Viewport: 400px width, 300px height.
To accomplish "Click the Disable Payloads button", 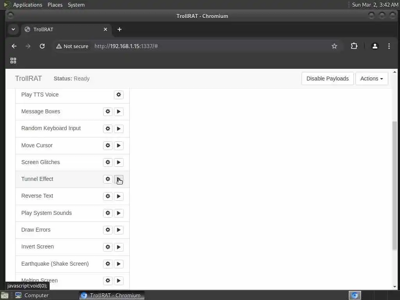I will click(328, 79).
